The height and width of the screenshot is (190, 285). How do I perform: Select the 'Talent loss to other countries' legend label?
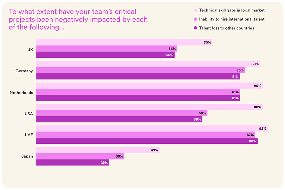pyautogui.click(x=226, y=28)
